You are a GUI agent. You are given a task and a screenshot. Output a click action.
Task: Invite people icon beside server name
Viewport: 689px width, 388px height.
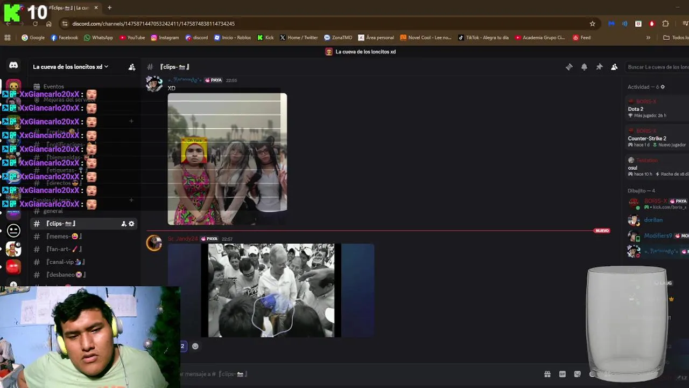(x=132, y=67)
